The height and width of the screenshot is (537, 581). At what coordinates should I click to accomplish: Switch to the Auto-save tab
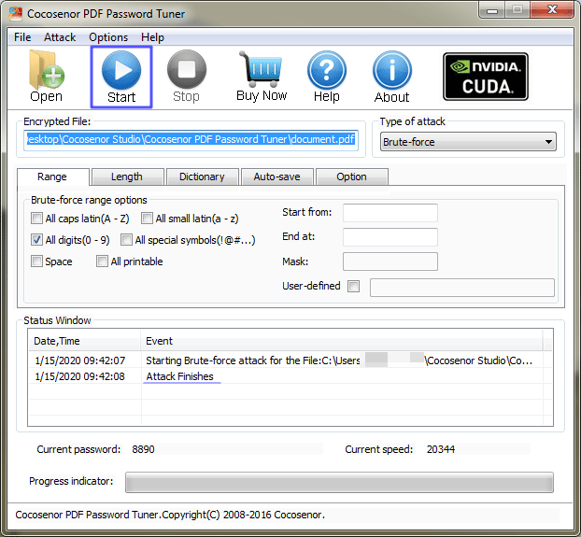point(276,177)
